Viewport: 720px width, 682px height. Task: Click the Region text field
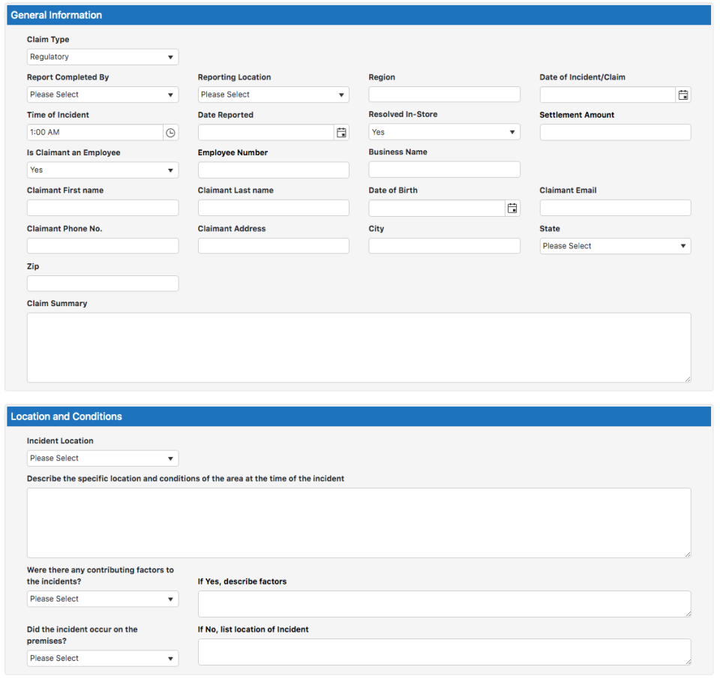click(x=444, y=95)
